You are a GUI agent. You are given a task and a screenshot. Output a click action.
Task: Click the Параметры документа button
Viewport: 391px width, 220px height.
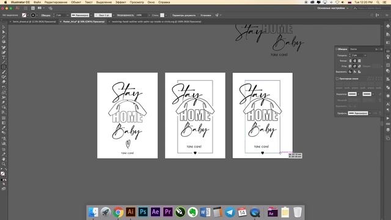184,15
